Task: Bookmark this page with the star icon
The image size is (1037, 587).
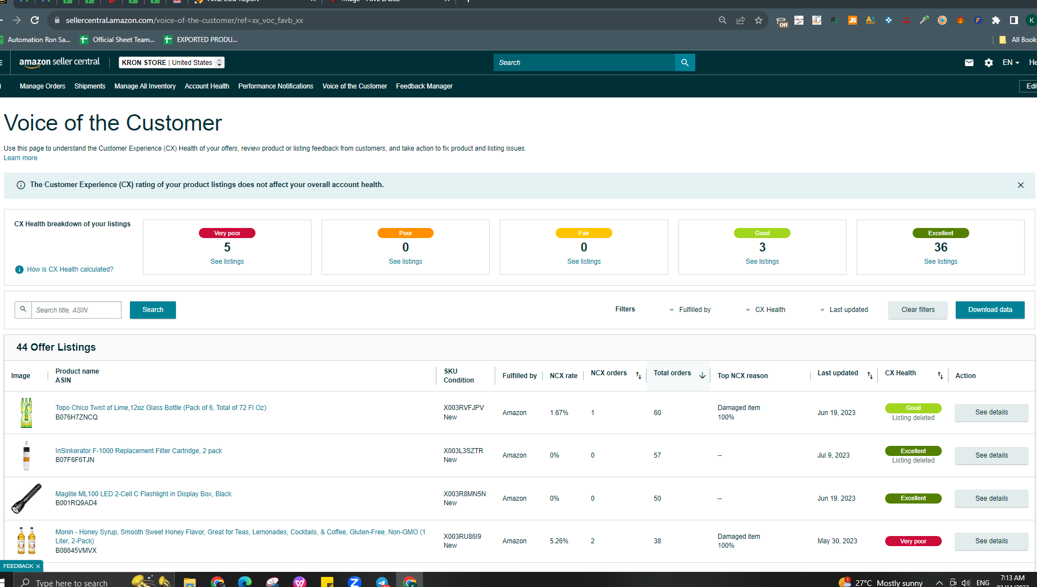Action: click(x=759, y=20)
